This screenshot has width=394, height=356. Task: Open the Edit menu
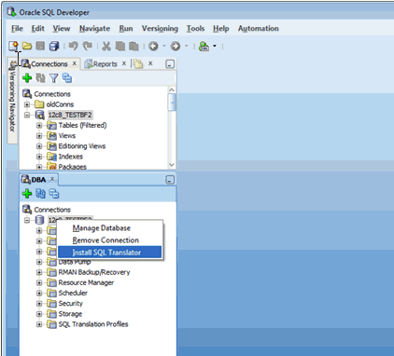(x=37, y=29)
